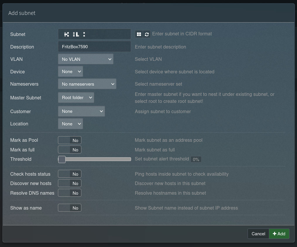Click the green Add button
The image size is (297, 247).
click(279, 234)
